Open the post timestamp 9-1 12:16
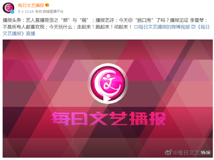The image size is (214, 160). [26, 12]
